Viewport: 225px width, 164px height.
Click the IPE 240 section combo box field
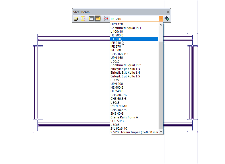pos(134,19)
